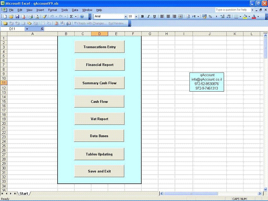Toggle Align Left
Screen dimensions: 268x201
(x=162, y=16)
